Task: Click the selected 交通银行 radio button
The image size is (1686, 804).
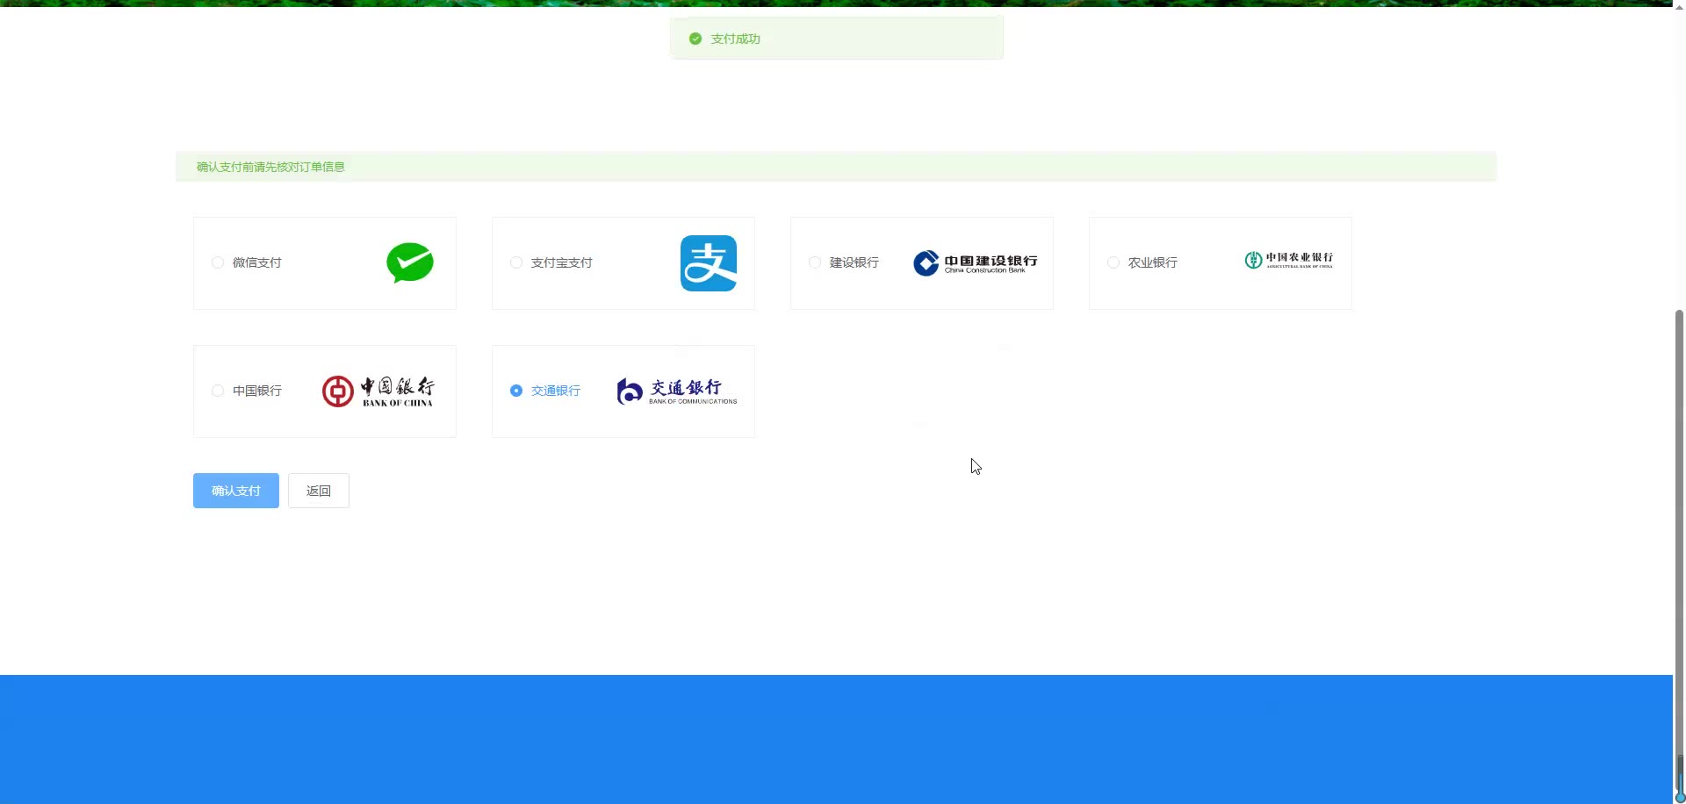Action: pyautogui.click(x=516, y=391)
